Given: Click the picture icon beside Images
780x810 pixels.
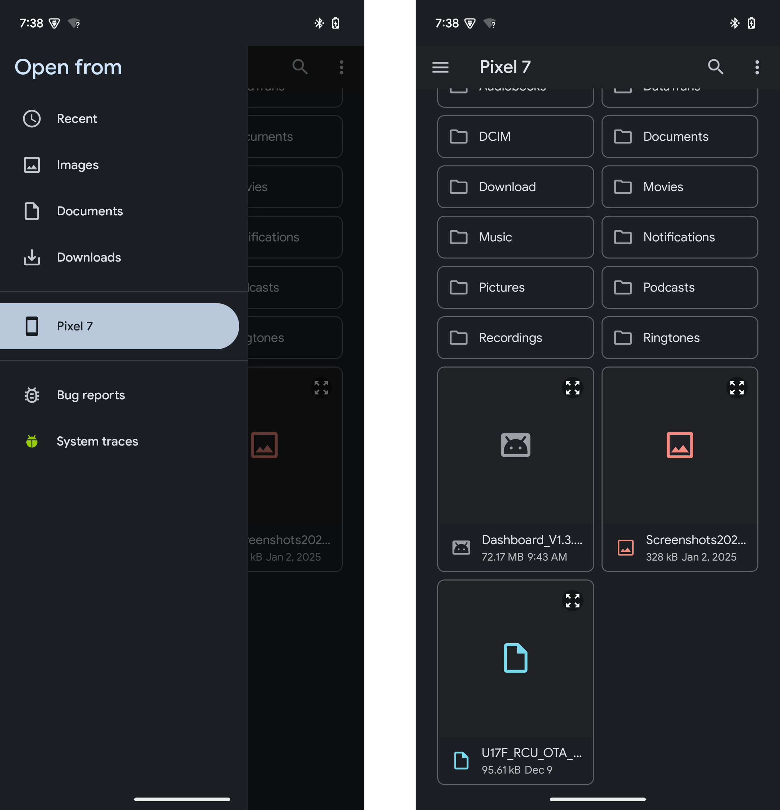Looking at the screenshot, I should click(32, 165).
